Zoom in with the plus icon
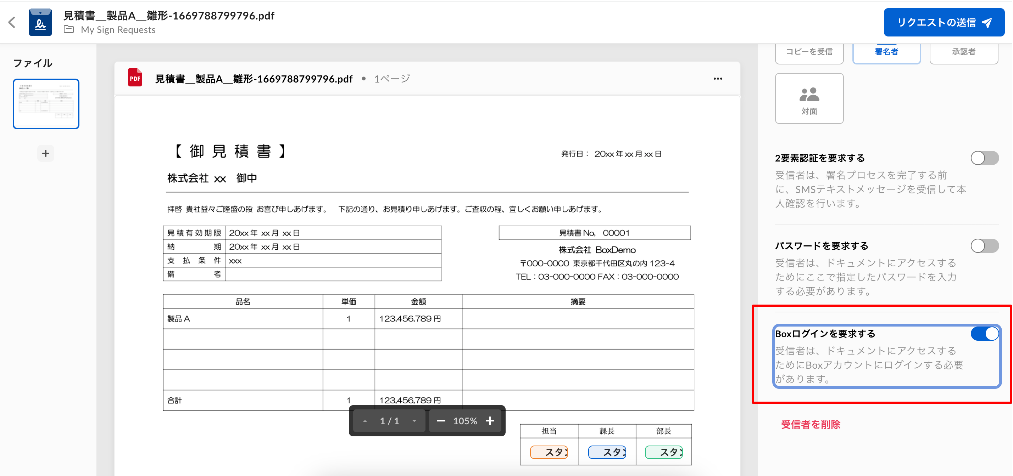 coord(490,421)
